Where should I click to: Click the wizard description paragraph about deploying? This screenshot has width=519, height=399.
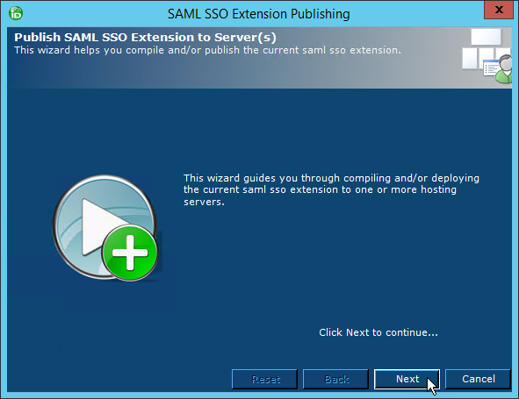331,189
